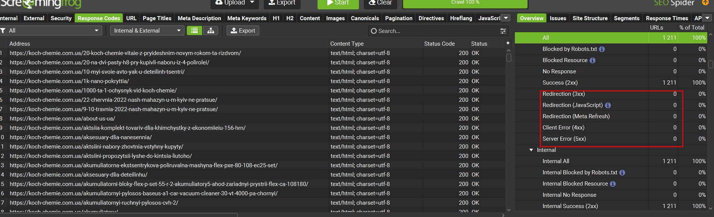The height and width of the screenshot is (217, 714).
Task: Click info icon beside Redirection (JavaScript)
Action: pyautogui.click(x=608, y=105)
